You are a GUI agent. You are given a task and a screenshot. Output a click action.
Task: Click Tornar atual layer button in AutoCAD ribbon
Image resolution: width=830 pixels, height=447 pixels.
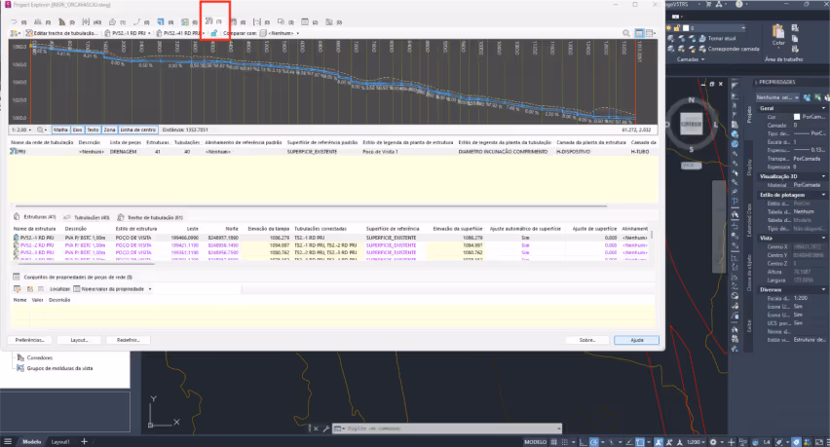pyautogui.click(x=717, y=39)
